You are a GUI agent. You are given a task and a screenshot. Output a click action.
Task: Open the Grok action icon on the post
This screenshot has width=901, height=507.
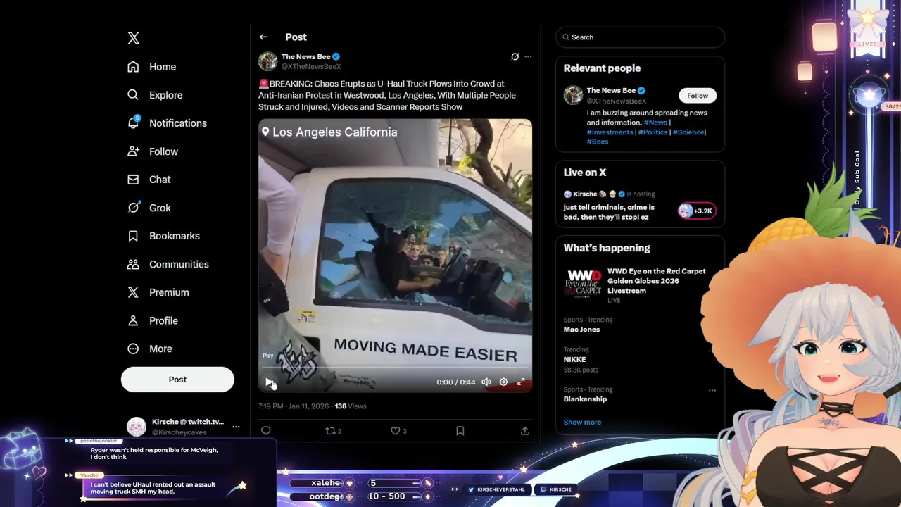click(x=515, y=56)
